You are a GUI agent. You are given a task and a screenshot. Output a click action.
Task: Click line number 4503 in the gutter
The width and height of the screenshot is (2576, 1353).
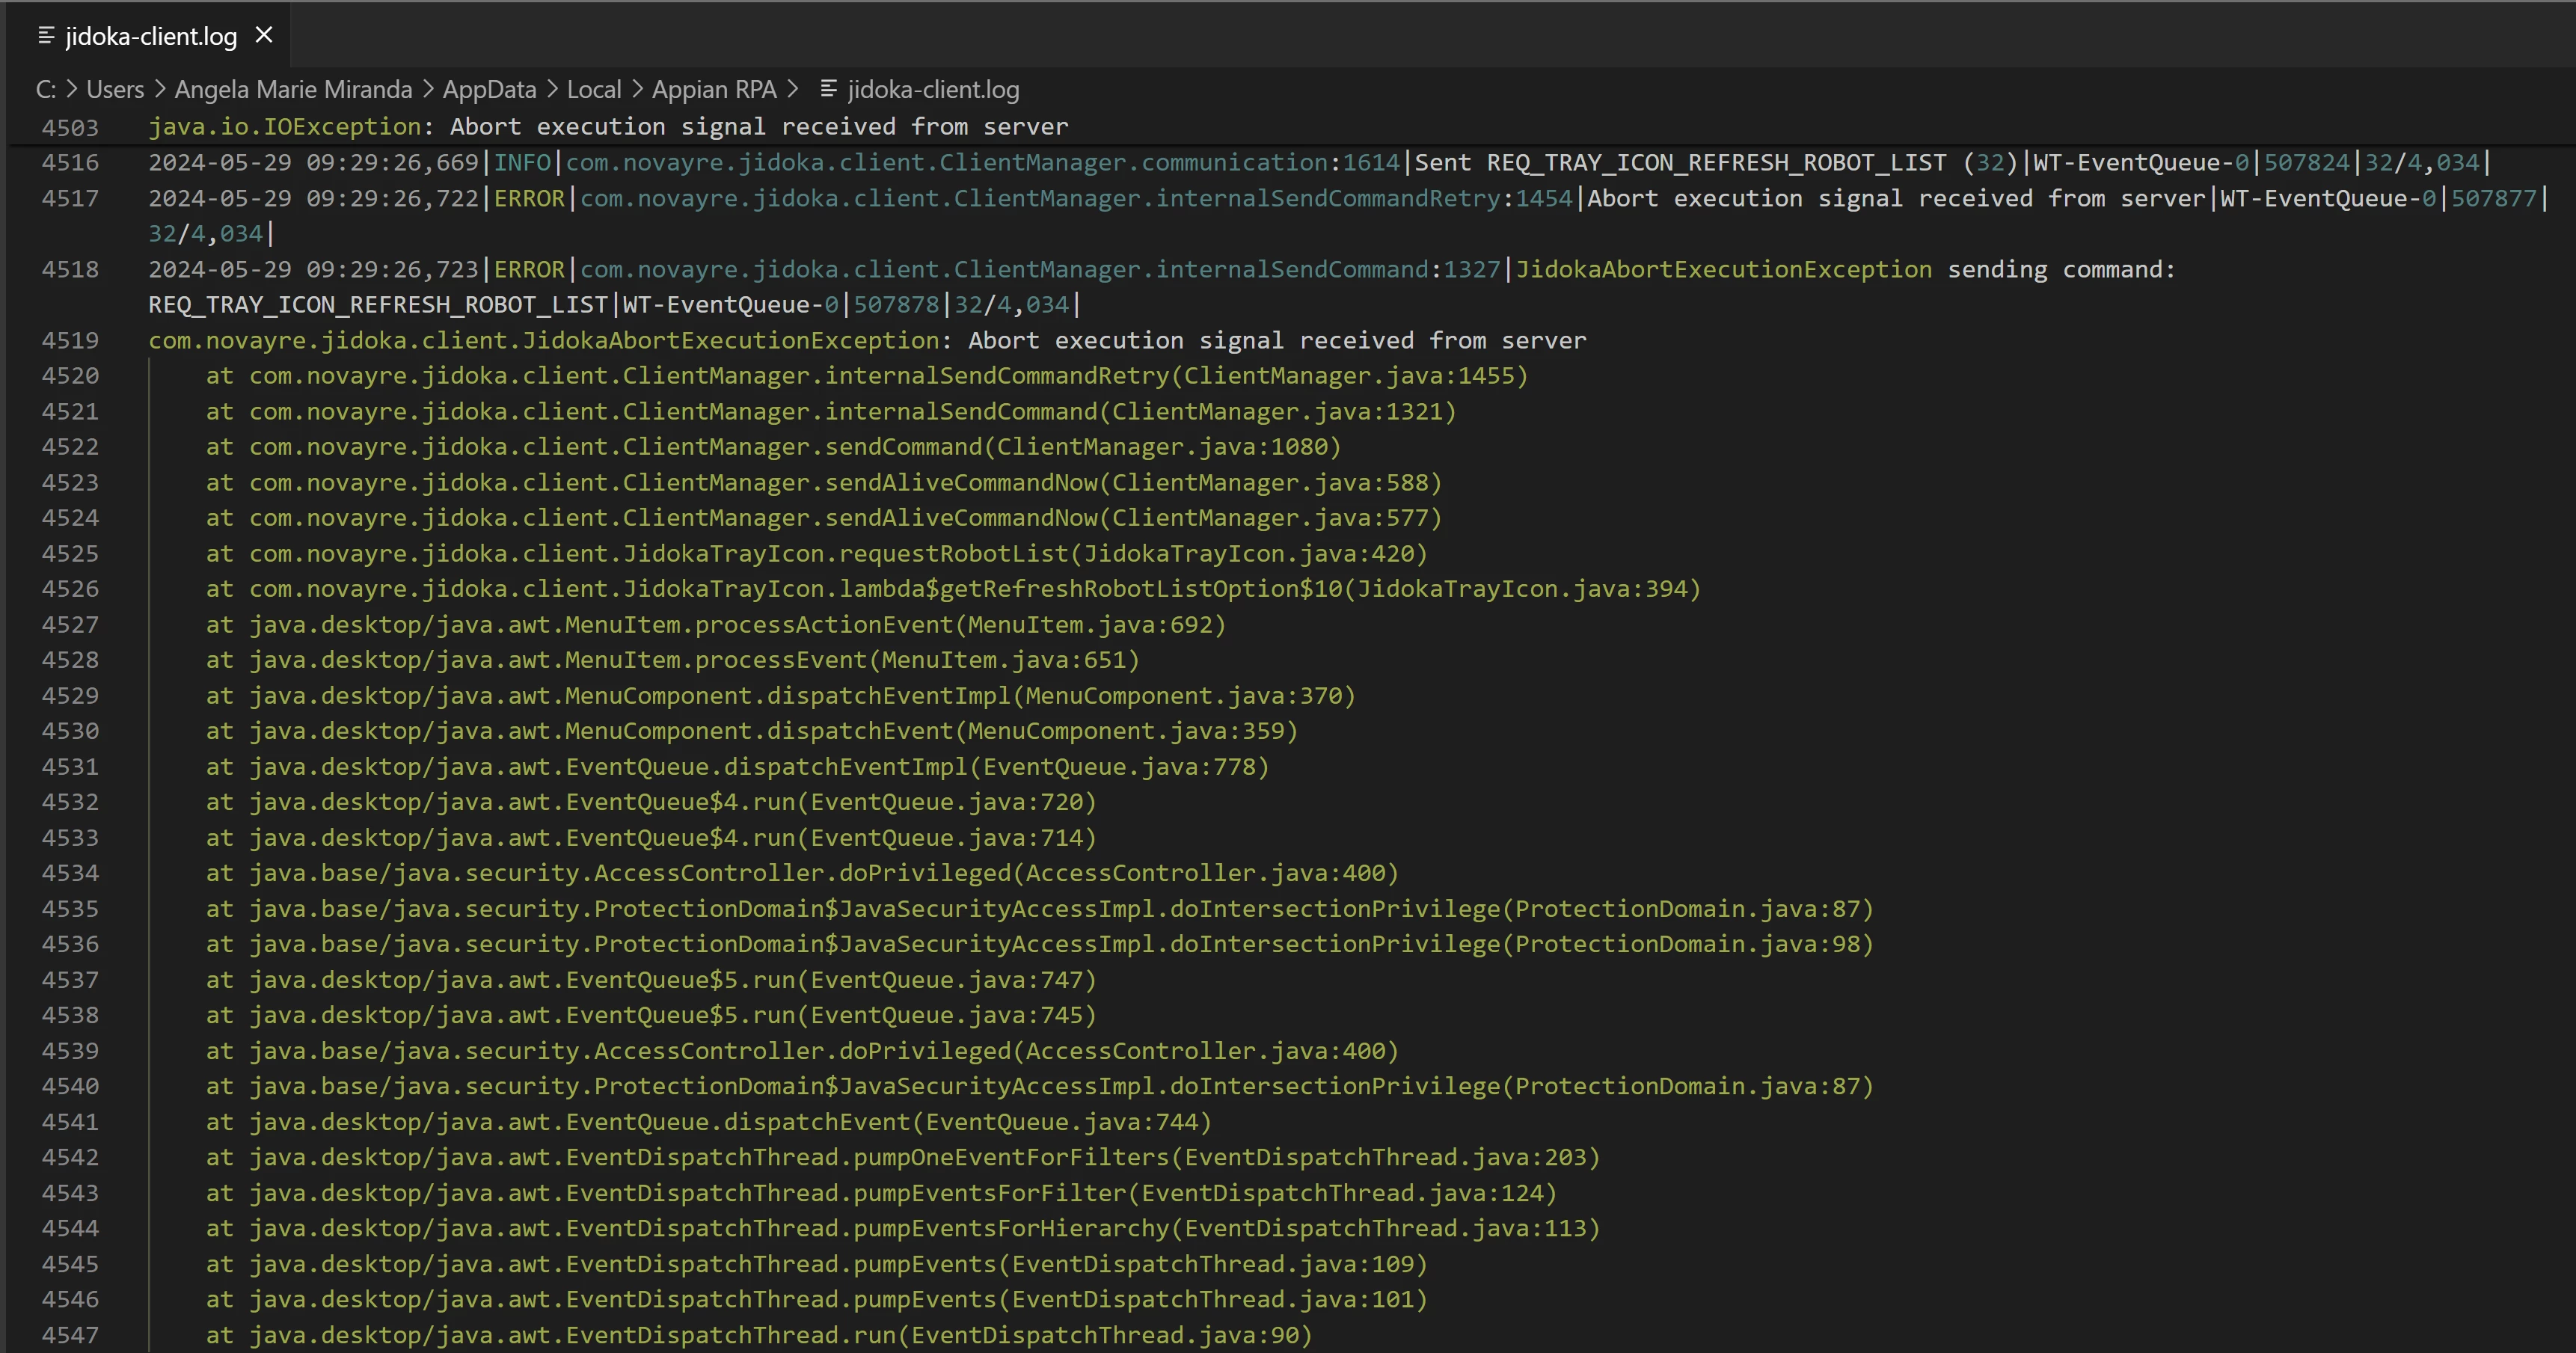tap(70, 127)
